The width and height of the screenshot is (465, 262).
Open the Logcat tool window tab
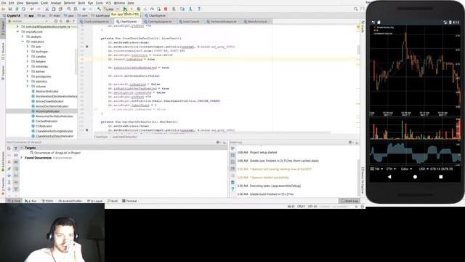tap(95, 201)
